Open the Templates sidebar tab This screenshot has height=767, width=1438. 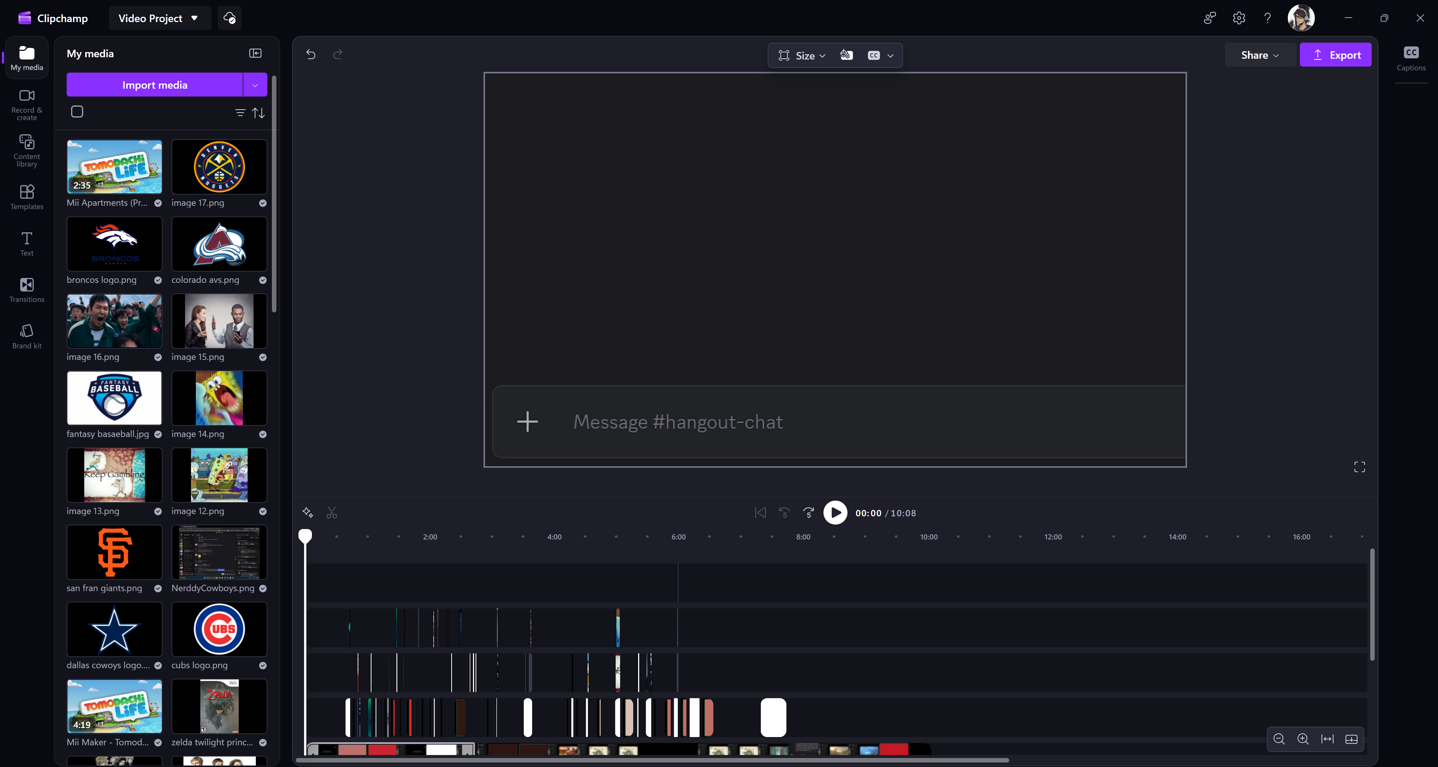click(x=27, y=198)
